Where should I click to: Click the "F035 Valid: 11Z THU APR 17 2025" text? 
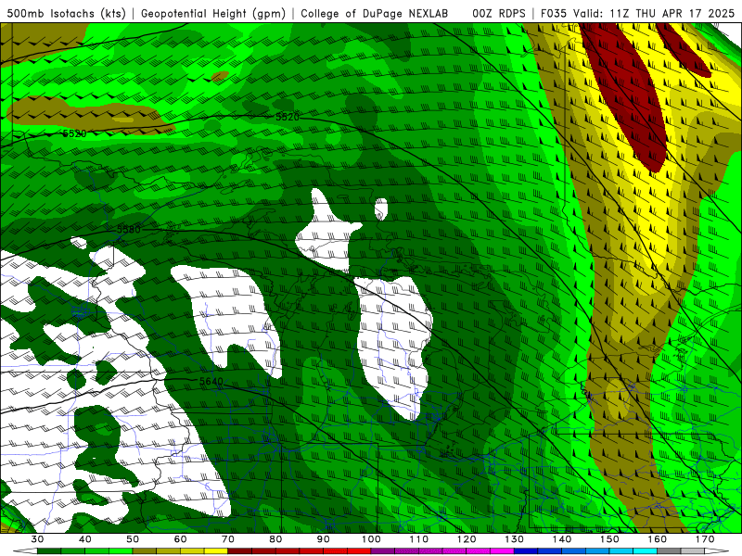637,13
